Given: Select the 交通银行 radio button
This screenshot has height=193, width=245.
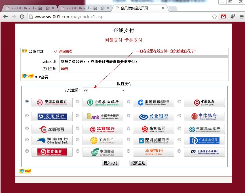Looking at the screenshot, I should click(x=27, y=116).
